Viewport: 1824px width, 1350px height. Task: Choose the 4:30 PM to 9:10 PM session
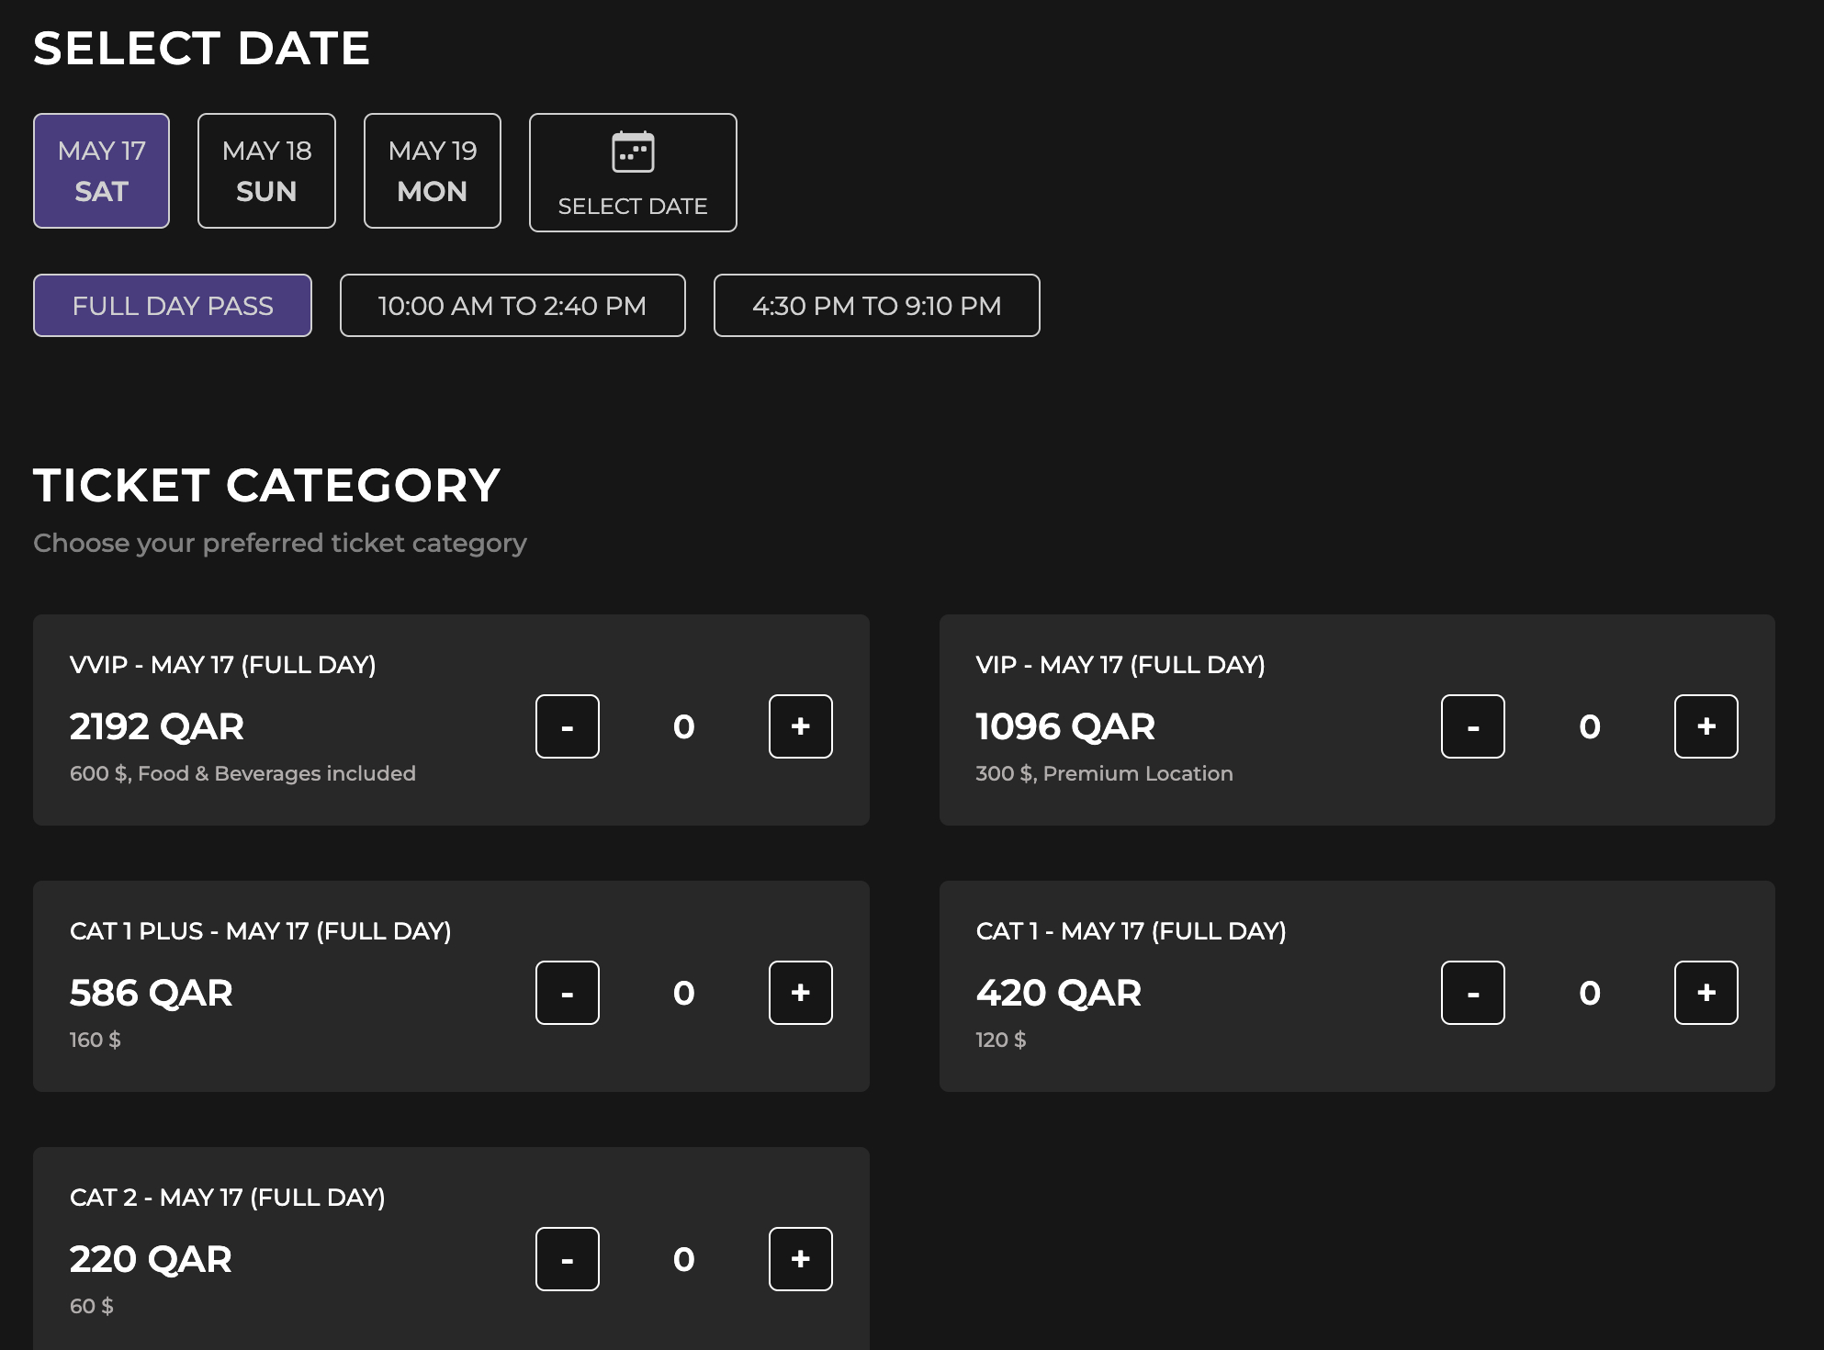click(x=877, y=306)
